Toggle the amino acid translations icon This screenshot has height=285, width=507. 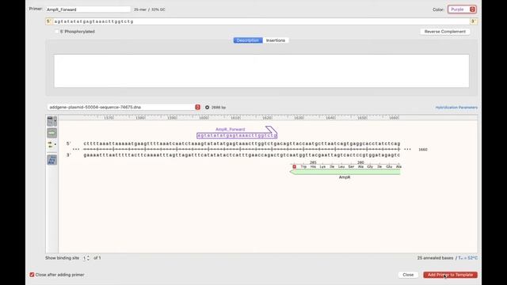pos(51,160)
